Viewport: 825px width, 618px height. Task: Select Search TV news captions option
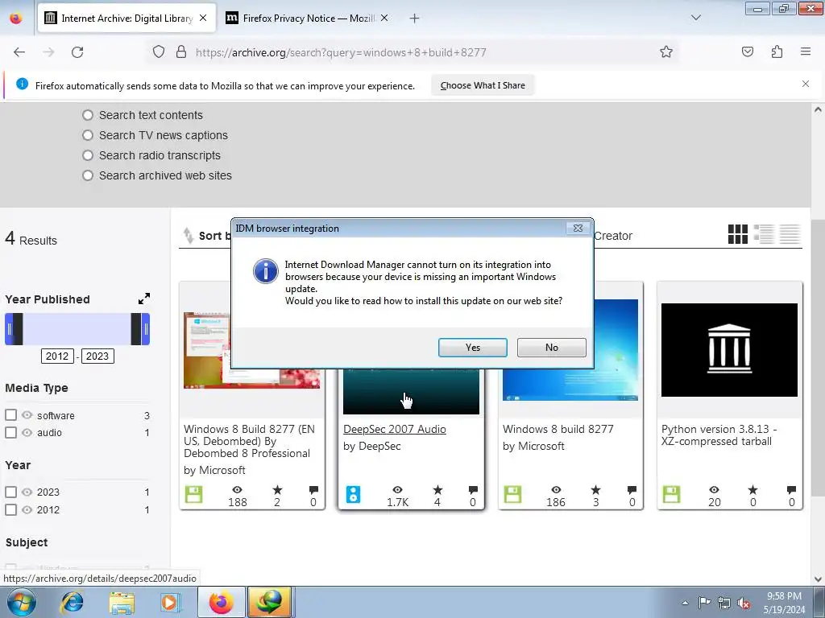pos(88,135)
